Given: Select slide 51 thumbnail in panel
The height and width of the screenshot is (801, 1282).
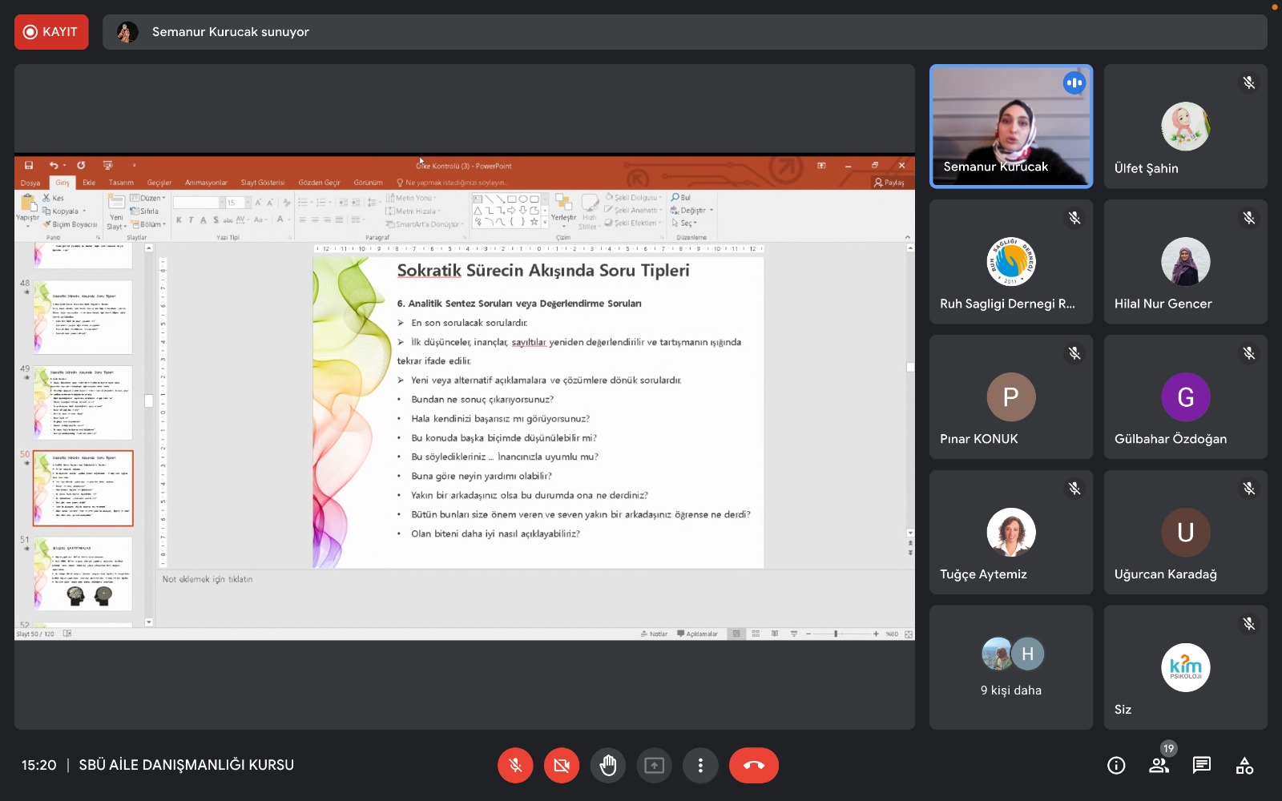Looking at the screenshot, I should [x=83, y=574].
